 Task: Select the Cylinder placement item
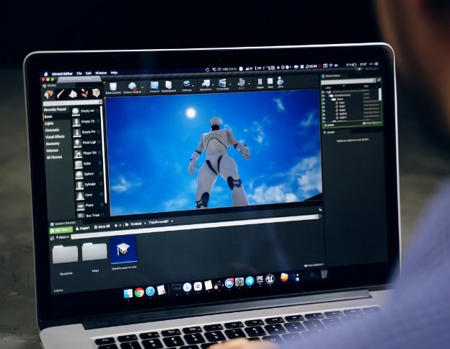(x=89, y=185)
